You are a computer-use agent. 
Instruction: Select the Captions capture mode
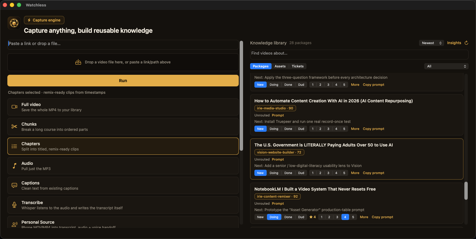point(123,185)
